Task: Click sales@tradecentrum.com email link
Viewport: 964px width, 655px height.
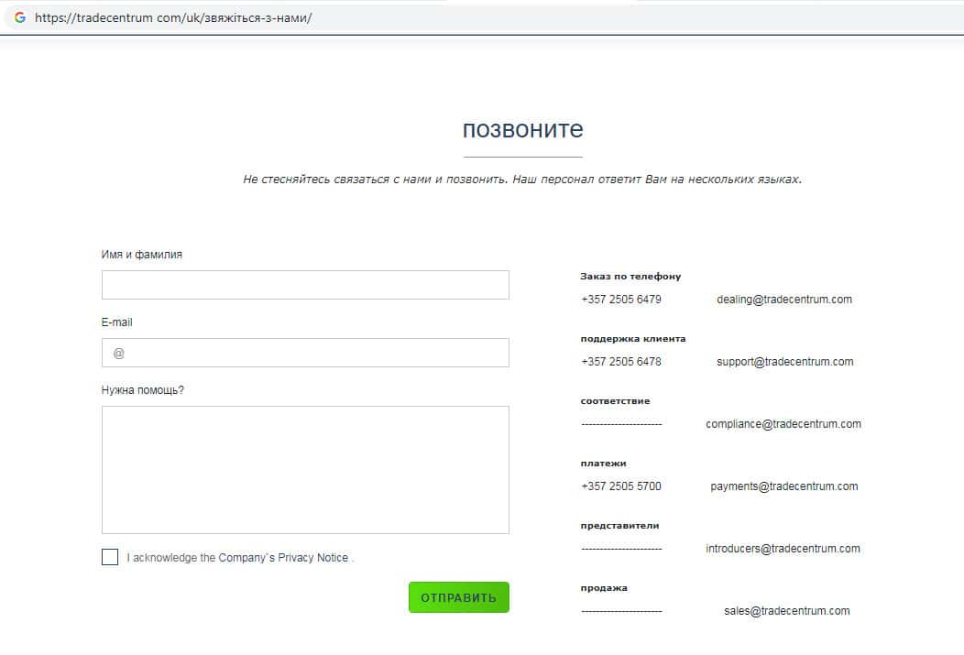Action: coord(787,611)
